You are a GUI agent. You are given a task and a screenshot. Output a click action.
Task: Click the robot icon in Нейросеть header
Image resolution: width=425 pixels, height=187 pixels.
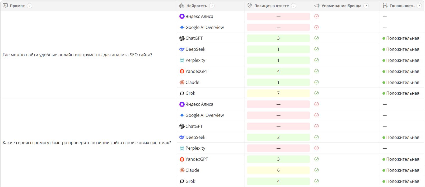tap(182, 6)
